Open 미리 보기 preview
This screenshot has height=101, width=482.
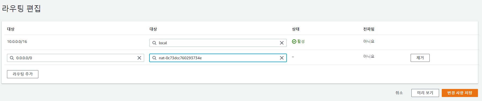pos(425,93)
